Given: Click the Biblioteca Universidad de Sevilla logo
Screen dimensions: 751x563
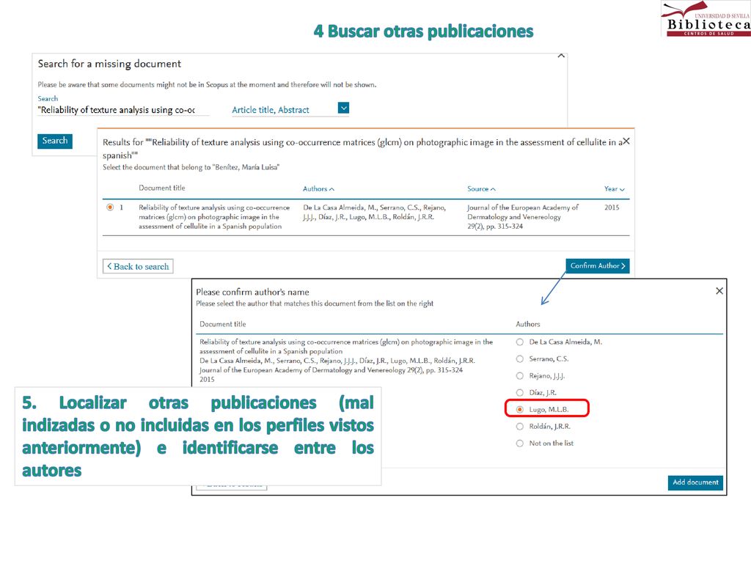Looking at the screenshot, I should pos(706,18).
